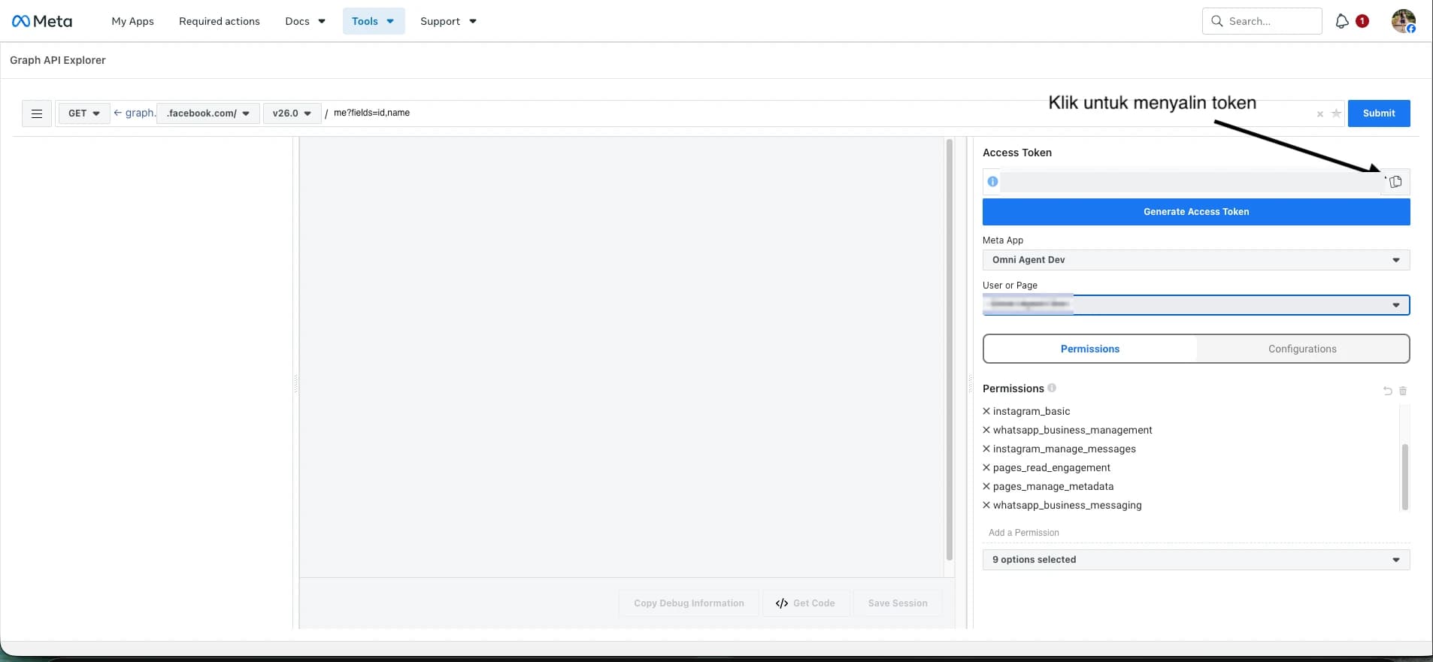The image size is (1433, 662).
Task: Open the Docs menu
Action: (305, 21)
